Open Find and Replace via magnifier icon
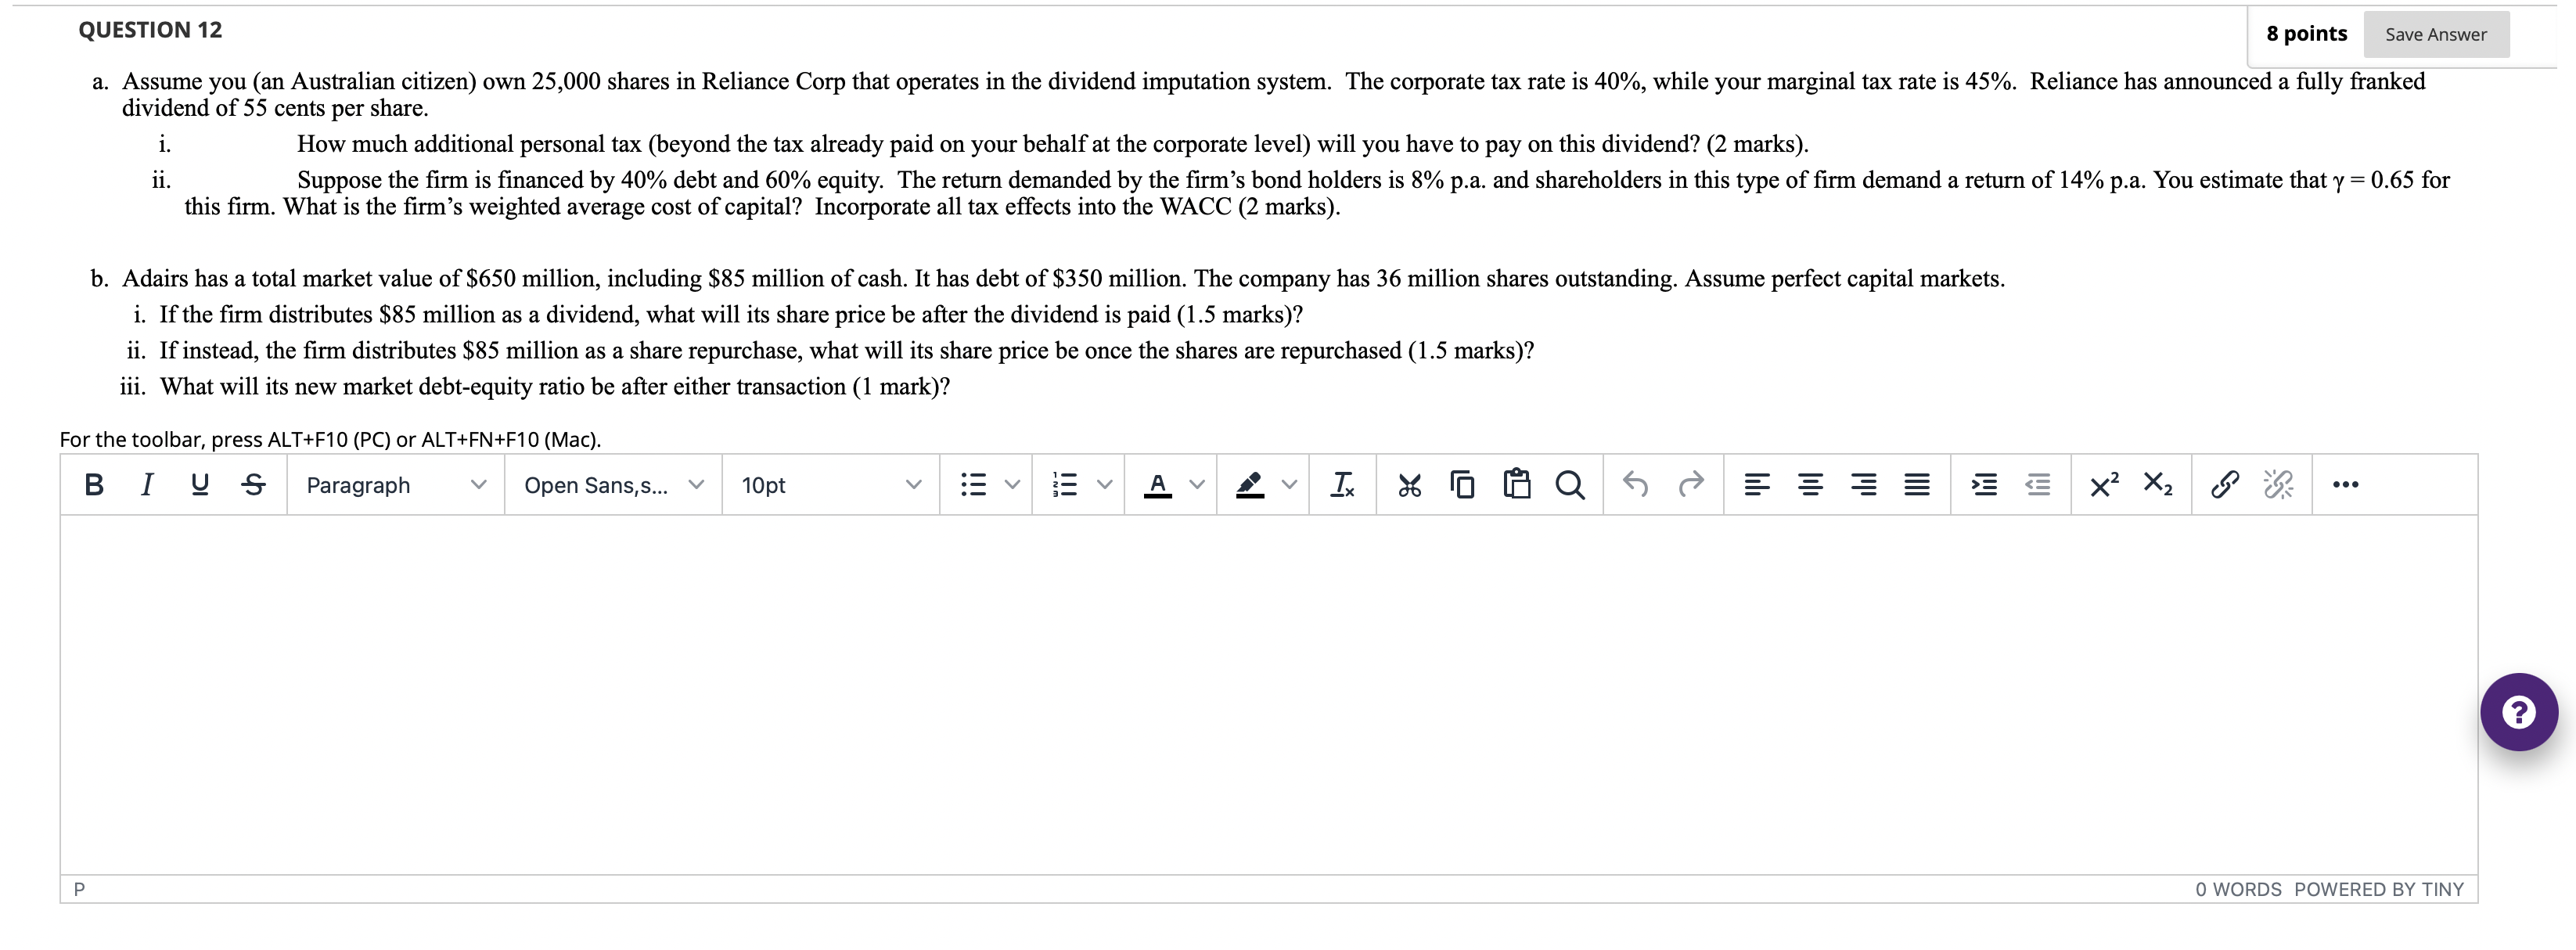The image size is (2576, 950). point(1568,485)
